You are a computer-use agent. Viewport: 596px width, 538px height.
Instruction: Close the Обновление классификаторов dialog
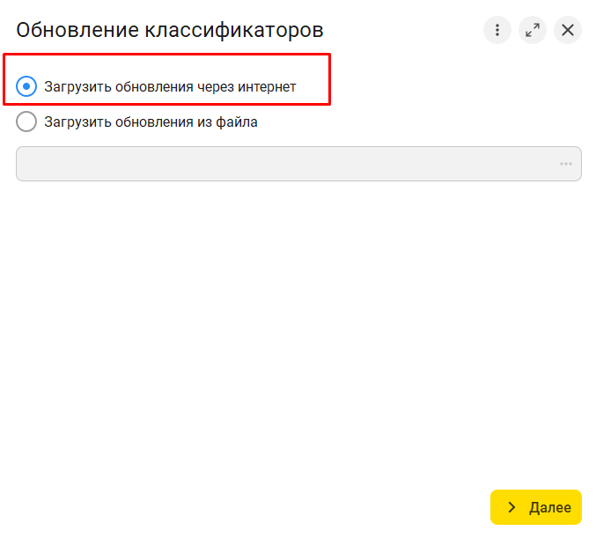pyautogui.click(x=568, y=30)
